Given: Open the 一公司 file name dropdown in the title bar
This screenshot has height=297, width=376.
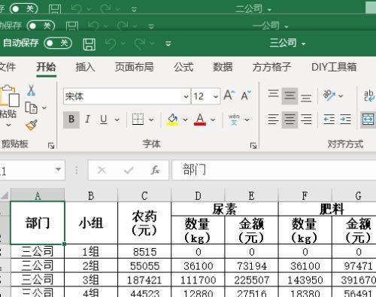Looking at the screenshot, I should (287, 26).
